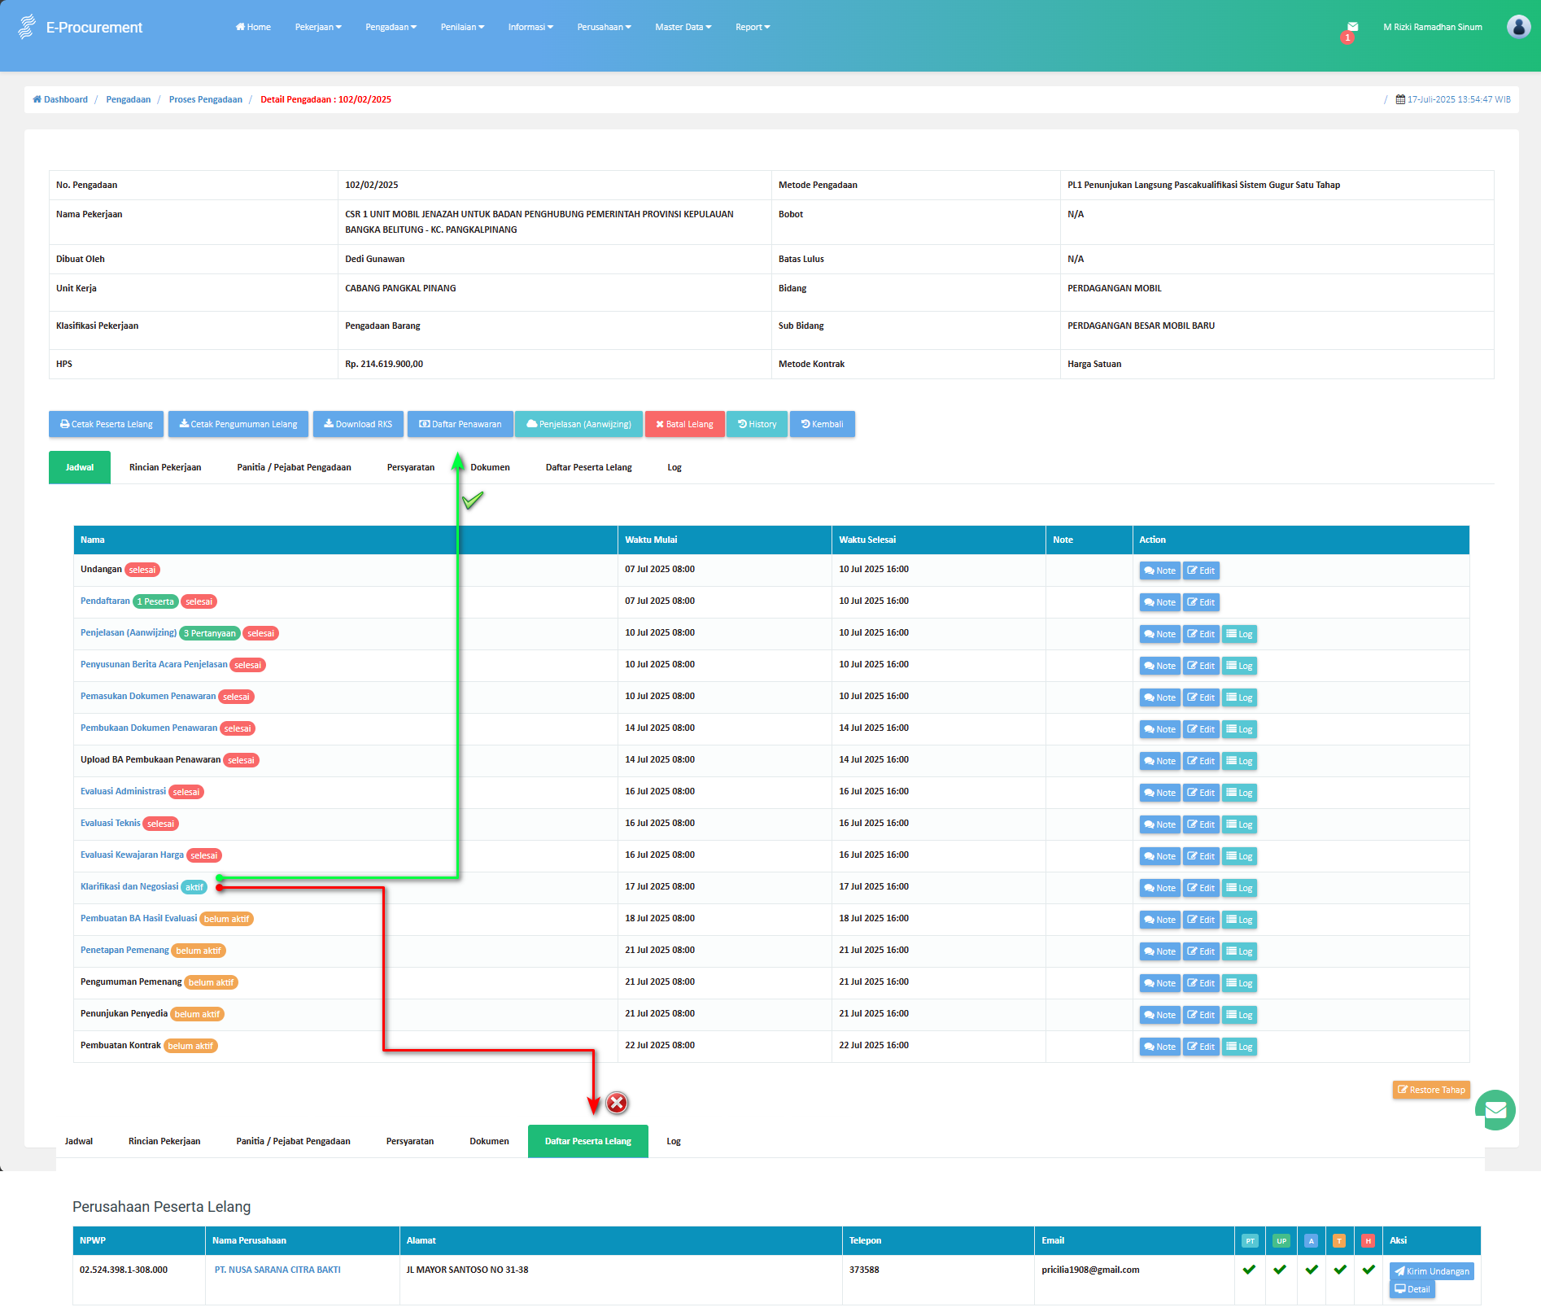Click Kirim Undangan for PT. Nusa Sarana

coord(1431,1271)
